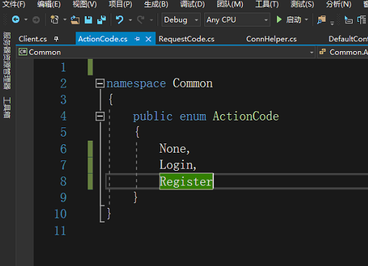The image size is (368, 266).
Task: Open the redo history dropdown arrow
Action: (151, 20)
